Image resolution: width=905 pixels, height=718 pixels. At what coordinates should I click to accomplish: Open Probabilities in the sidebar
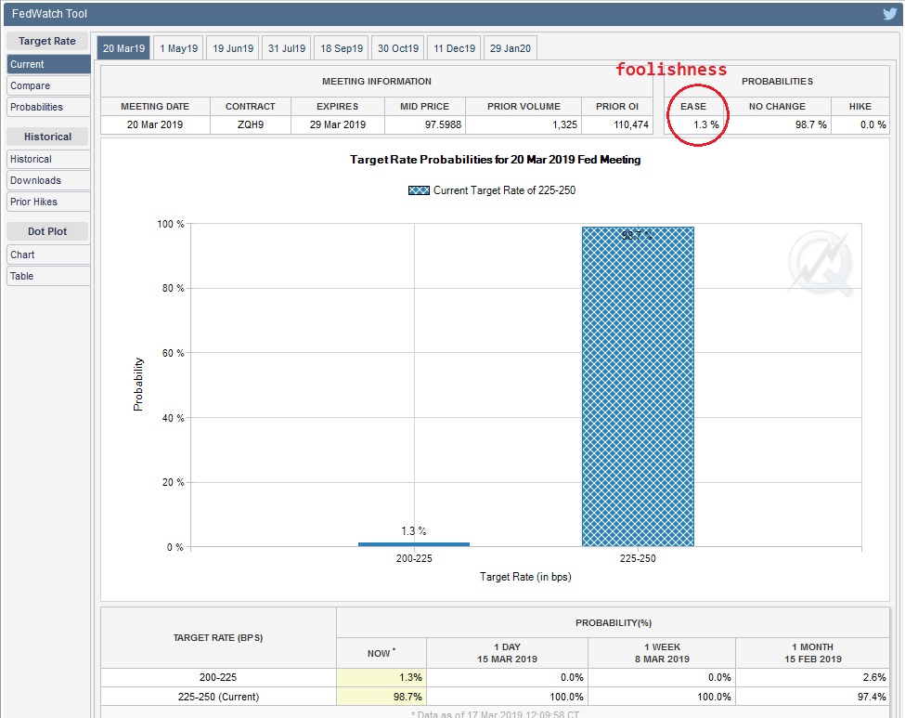(x=48, y=107)
